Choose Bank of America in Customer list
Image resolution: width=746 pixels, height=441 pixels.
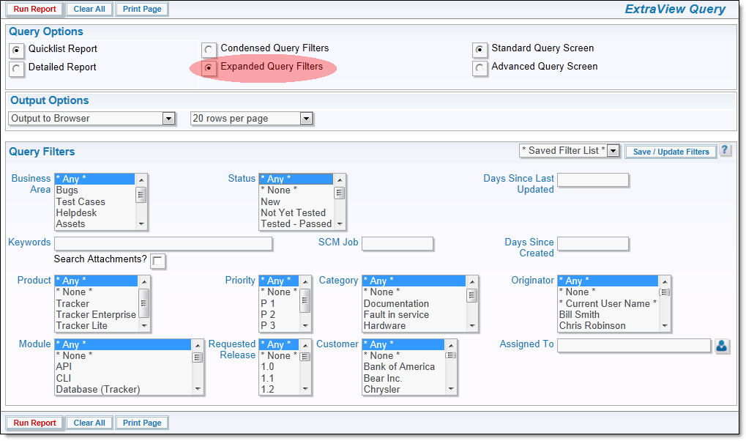point(399,366)
